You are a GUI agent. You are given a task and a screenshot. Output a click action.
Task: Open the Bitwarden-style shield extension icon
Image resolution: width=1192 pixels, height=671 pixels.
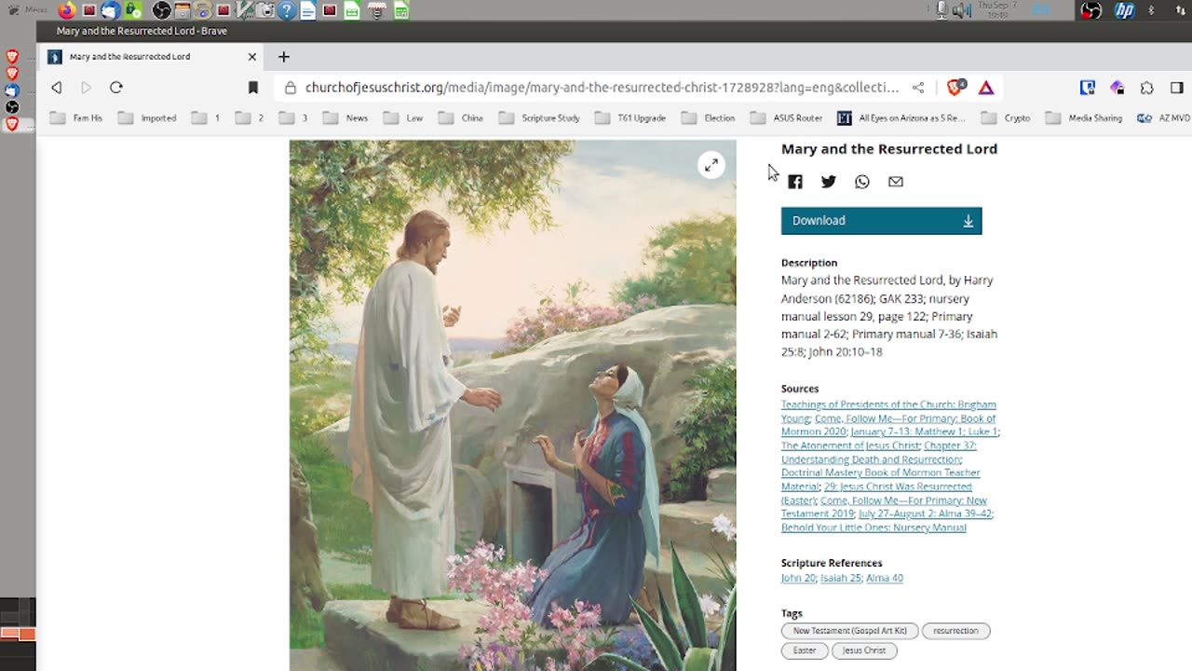(x=1087, y=88)
